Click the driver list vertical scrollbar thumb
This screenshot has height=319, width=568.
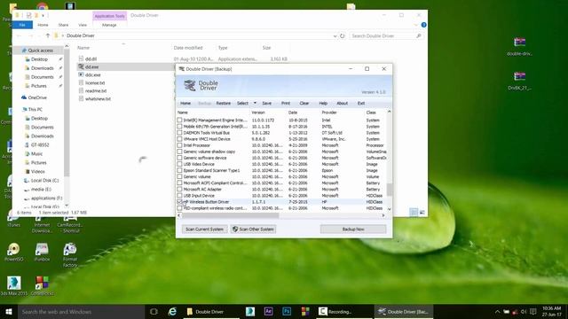[x=389, y=190]
